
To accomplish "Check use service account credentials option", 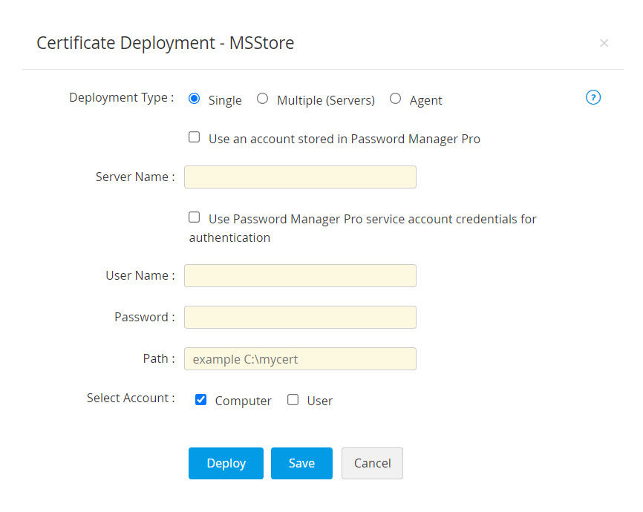I will (x=195, y=217).
